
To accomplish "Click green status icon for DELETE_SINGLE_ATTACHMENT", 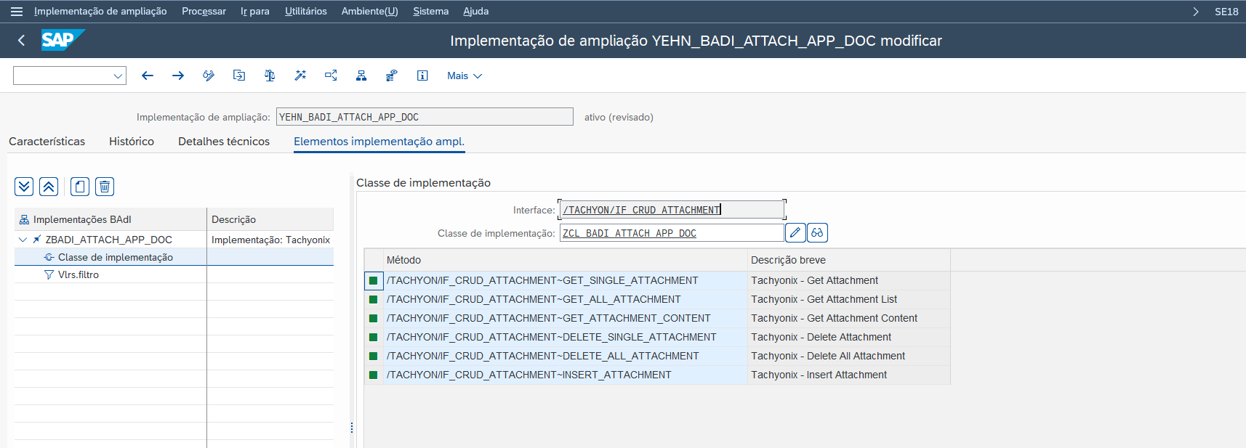I will point(374,337).
